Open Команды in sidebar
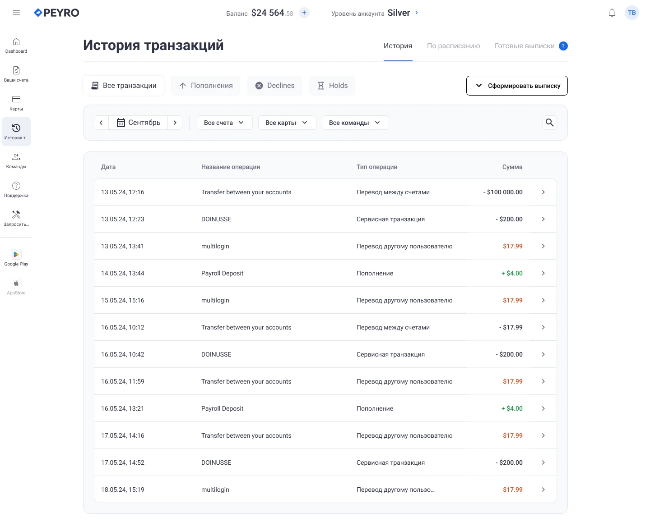This screenshot has height=531, width=650. pyautogui.click(x=16, y=161)
